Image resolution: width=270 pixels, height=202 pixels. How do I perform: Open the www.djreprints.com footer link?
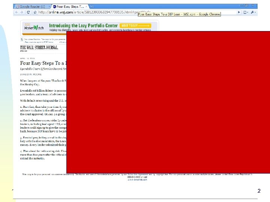137,180
